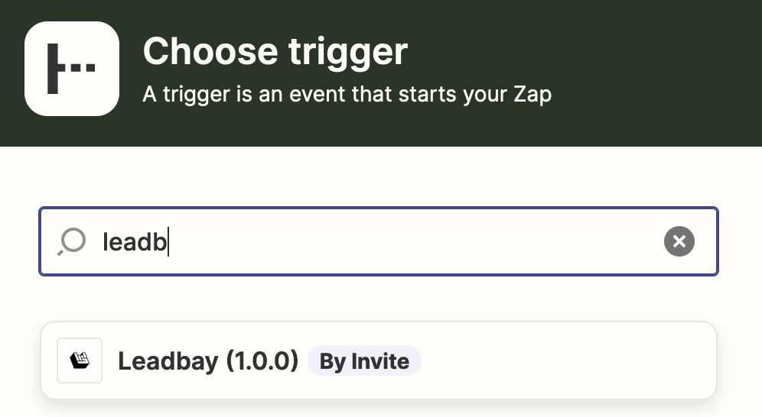Click the Choose trigger heading

point(275,52)
